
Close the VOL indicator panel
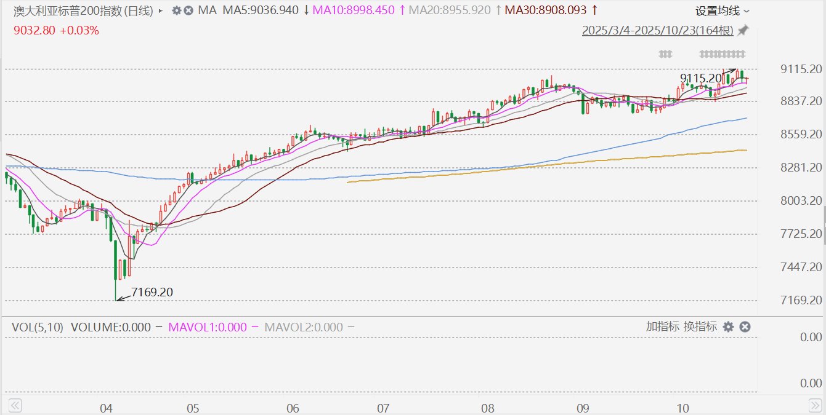pyautogui.click(x=744, y=326)
